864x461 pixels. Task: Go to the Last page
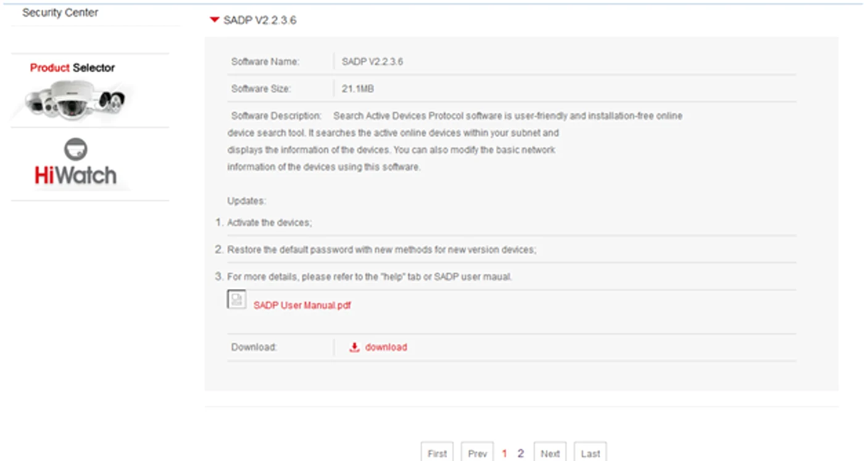click(x=590, y=453)
